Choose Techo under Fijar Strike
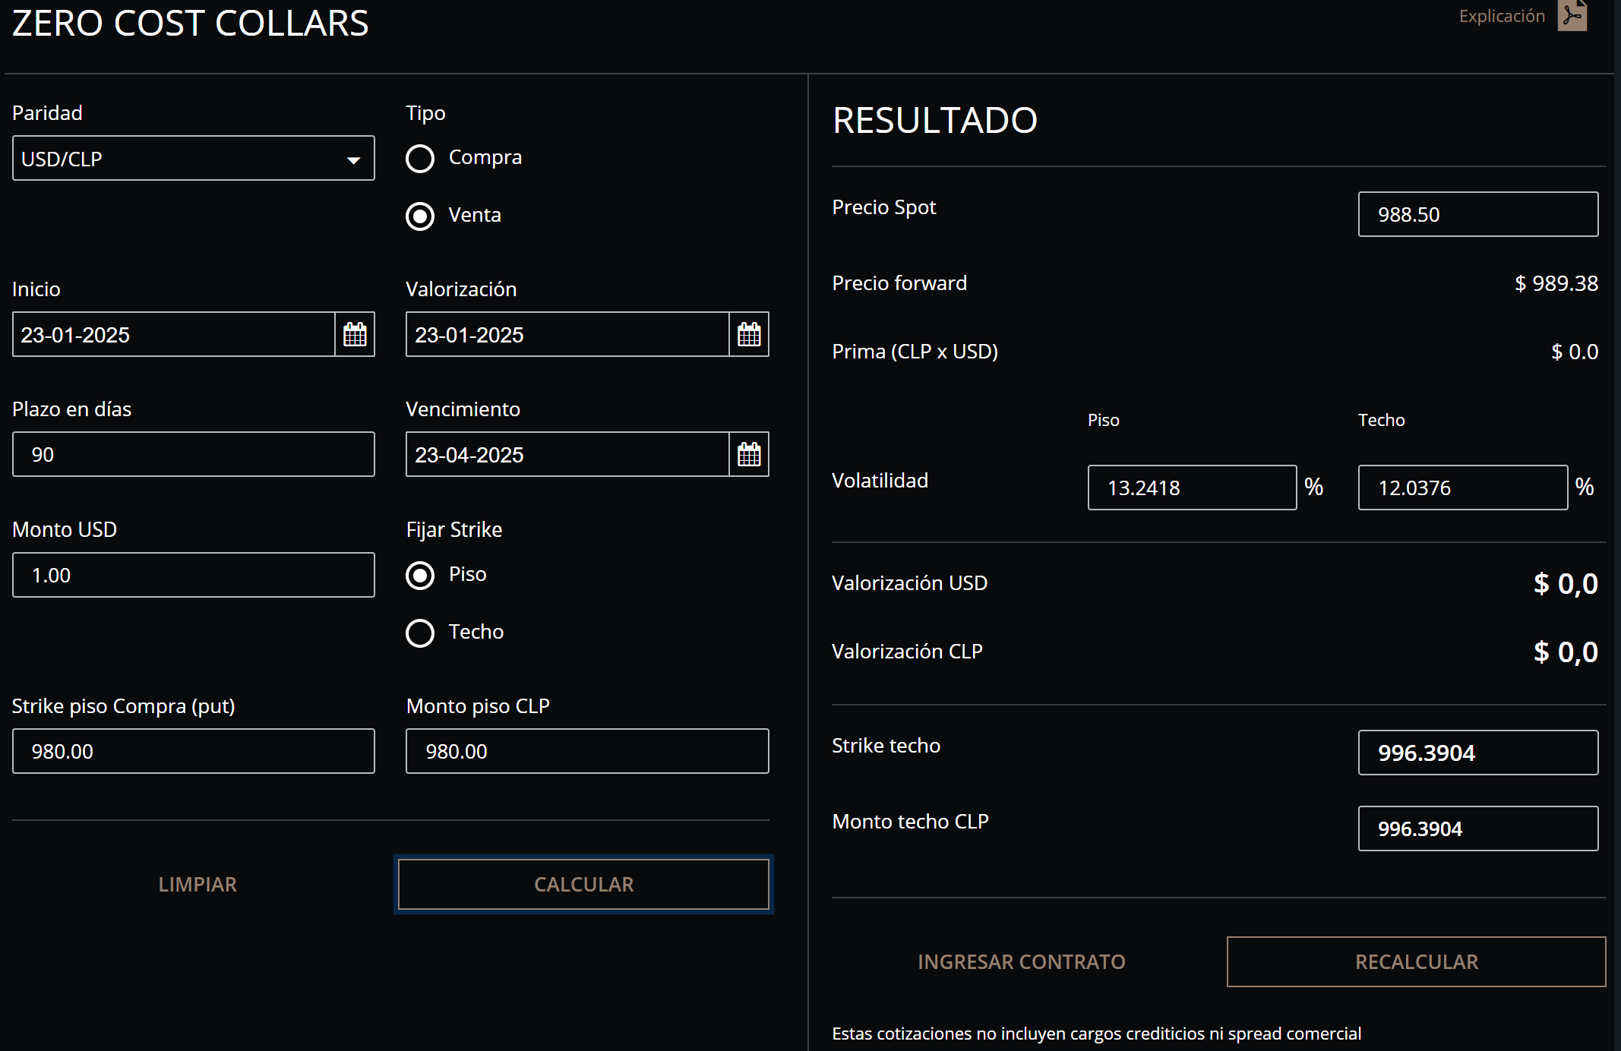Viewport: 1621px width, 1051px height. click(420, 633)
